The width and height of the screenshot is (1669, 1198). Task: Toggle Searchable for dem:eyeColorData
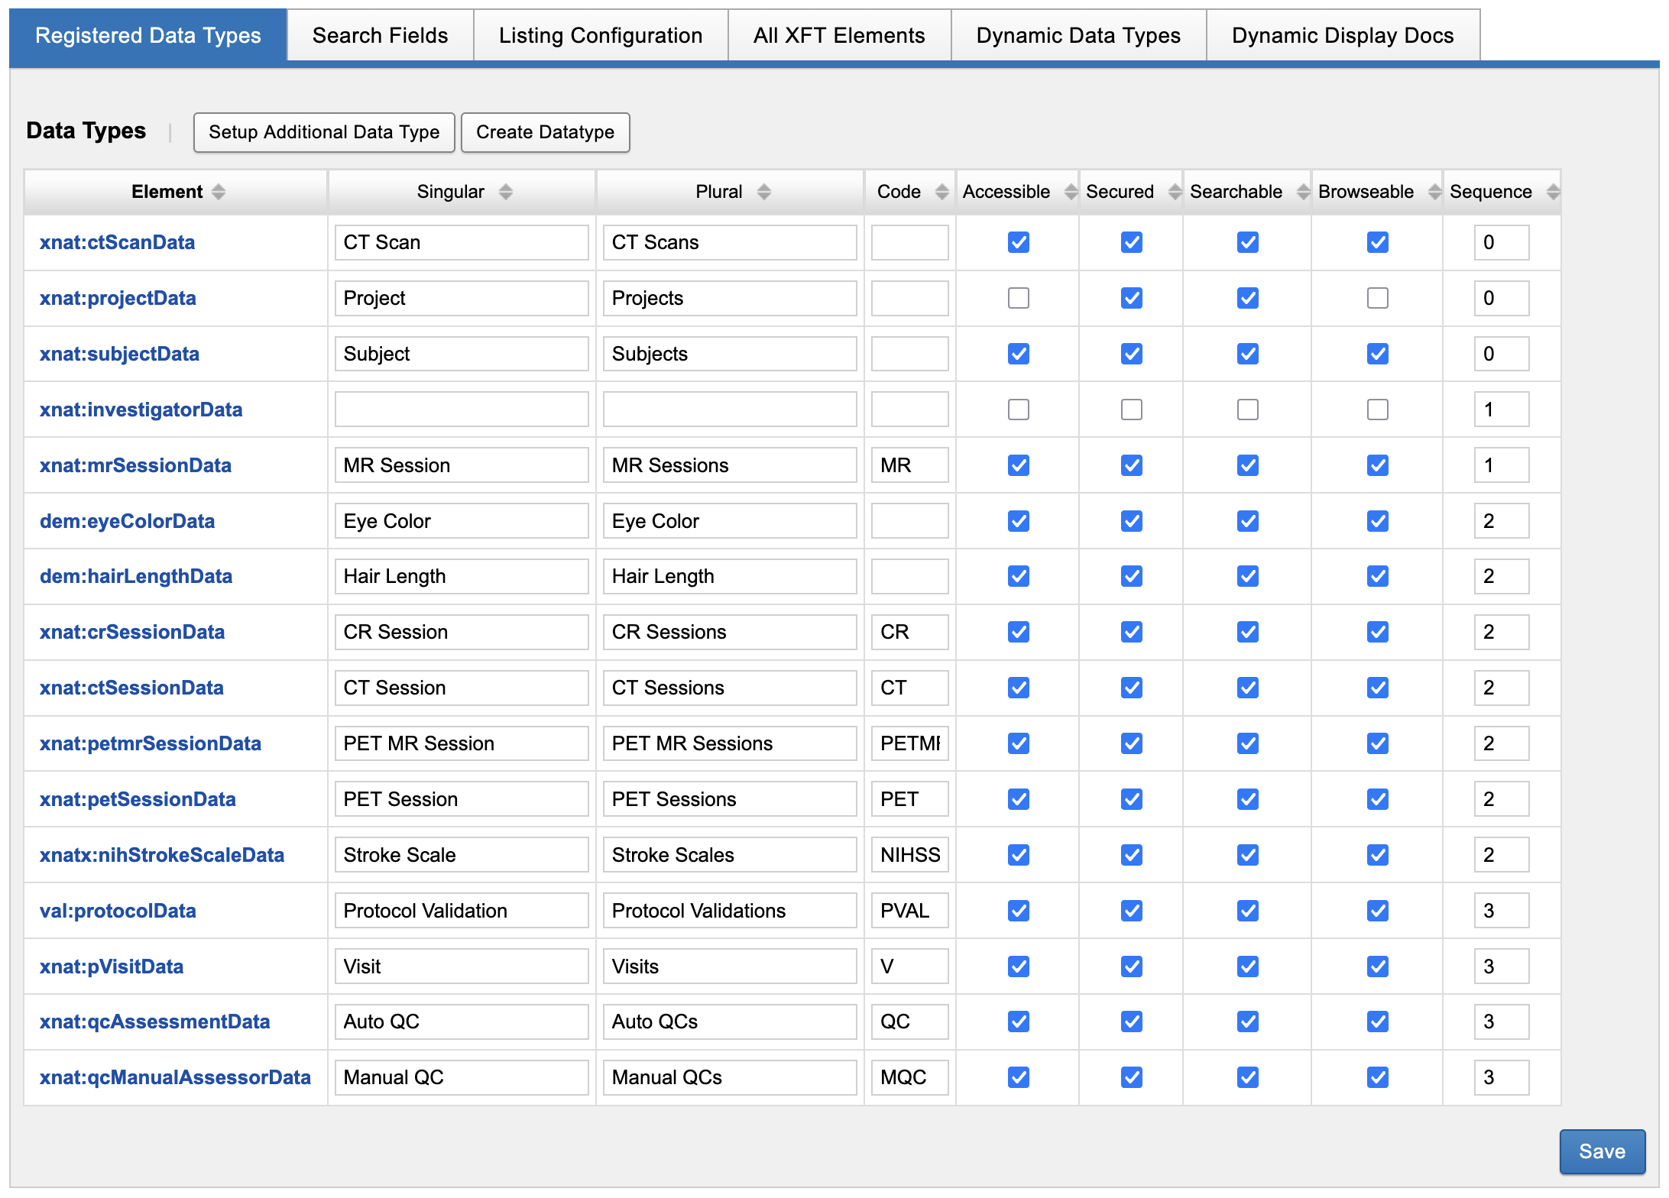pos(1248,521)
